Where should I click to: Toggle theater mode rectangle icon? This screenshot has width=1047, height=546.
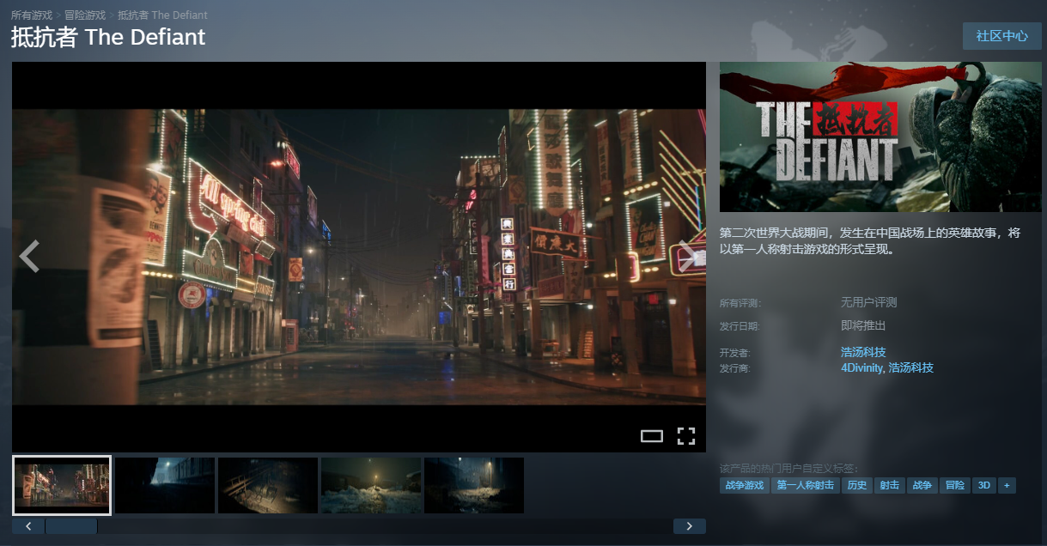(652, 436)
